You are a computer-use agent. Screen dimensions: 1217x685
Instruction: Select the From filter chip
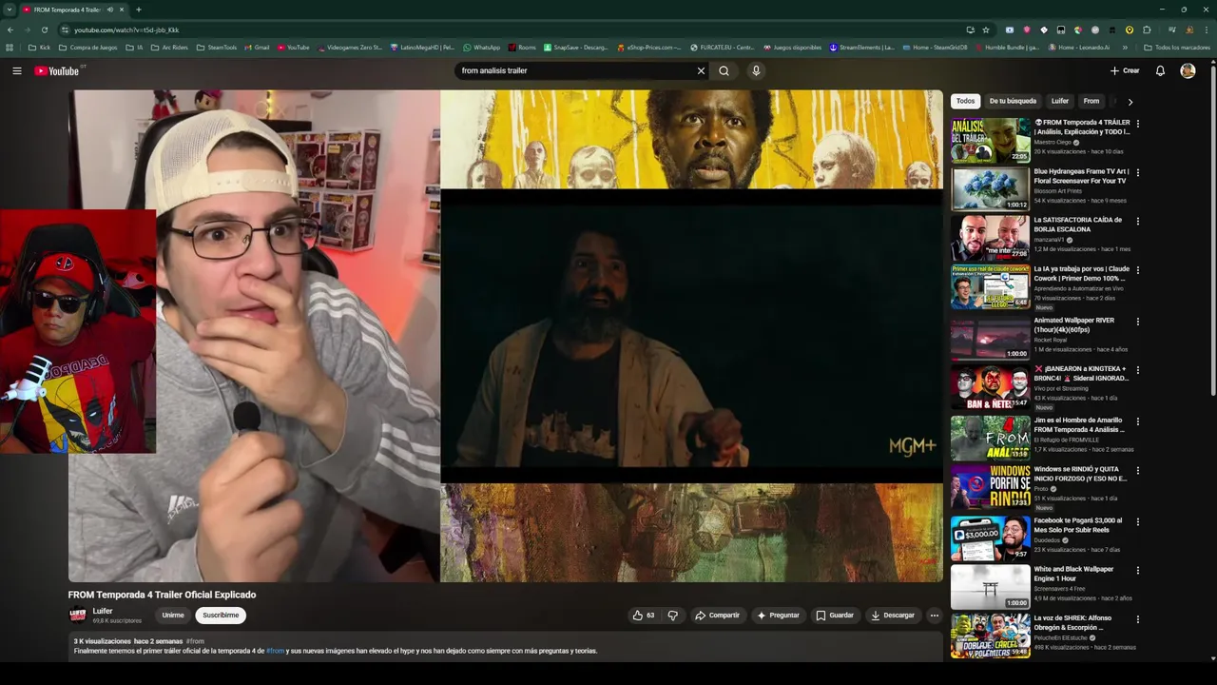(1091, 101)
